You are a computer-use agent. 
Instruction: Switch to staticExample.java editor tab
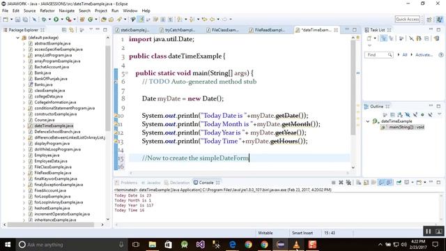(134, 30)
